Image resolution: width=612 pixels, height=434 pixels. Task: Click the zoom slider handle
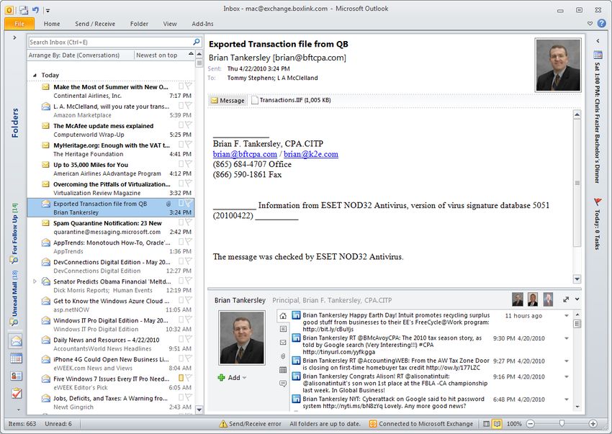[562, 423]
